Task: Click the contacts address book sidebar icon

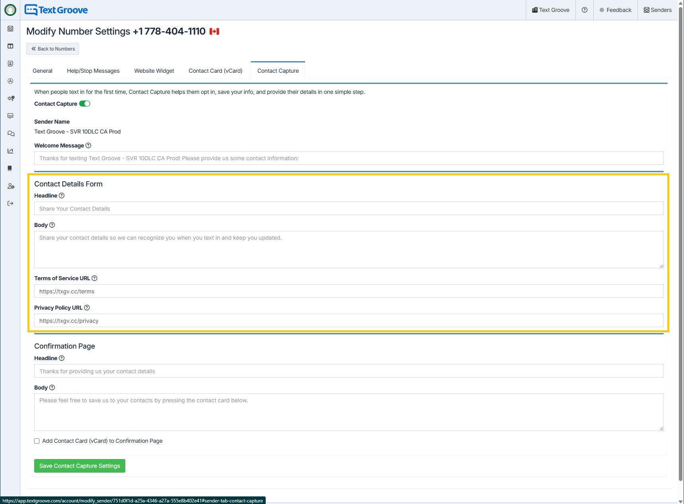Action: (10, 64)
